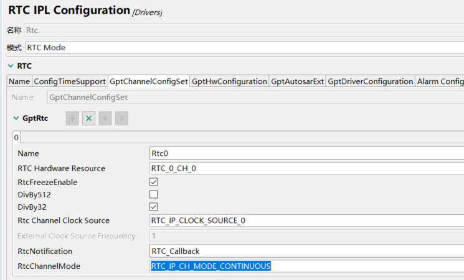Open the Rtc Channel Clock Source dropdown
Viewport: 464px width, 280px height.
tap(306, 220)
